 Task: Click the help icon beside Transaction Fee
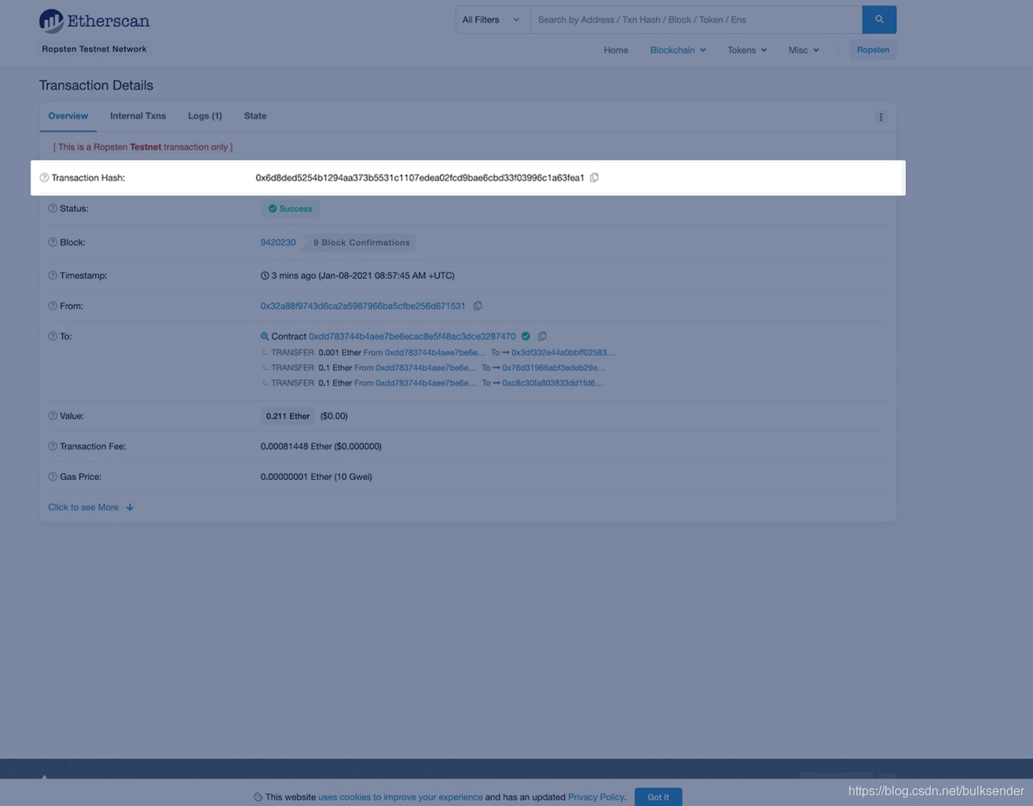pyautogui.click(x=53, y=446)
